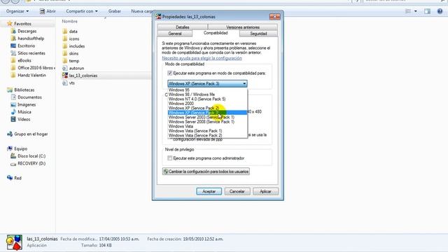Select eBooks folder in sidebar
Image resolution: width=448 pixels, height=252 pixels.
(x=24, y=61)
